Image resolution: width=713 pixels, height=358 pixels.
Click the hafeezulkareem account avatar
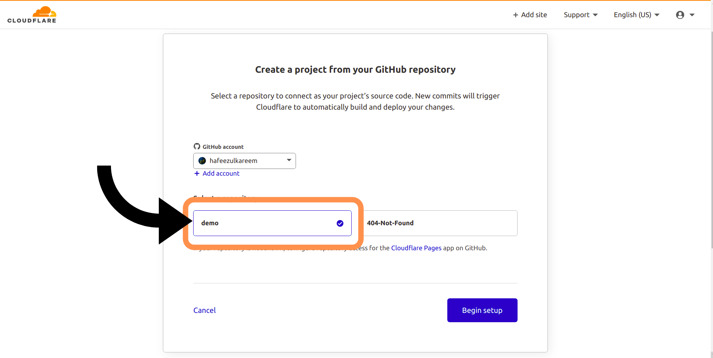(x=202, y=161)
